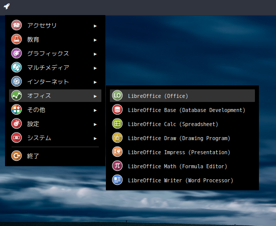Launch LibreOffice Calc (Spreadsheet)
Screen dimensions: 276x226
(182, 124)
